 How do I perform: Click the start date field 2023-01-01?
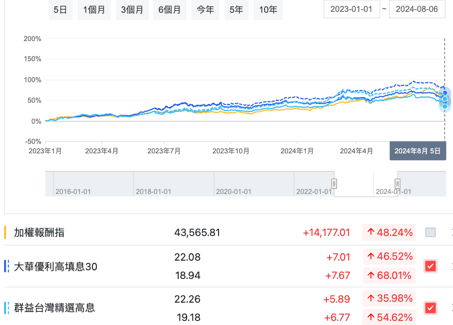click(x=352, y=9)
